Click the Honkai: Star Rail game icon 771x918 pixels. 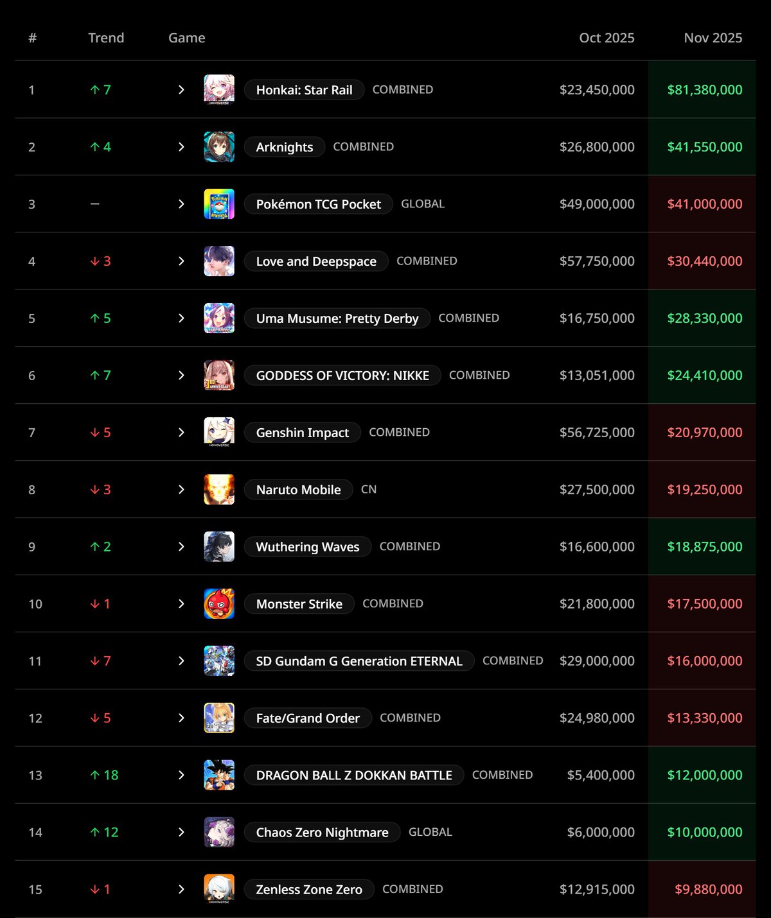pyautogui.click(x=219, y=90)
